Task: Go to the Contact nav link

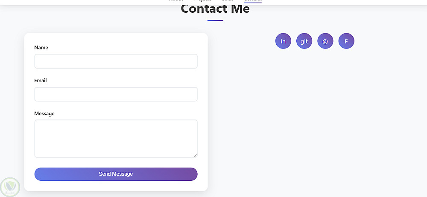Action: pyautogui.click(x=253, y=1)
